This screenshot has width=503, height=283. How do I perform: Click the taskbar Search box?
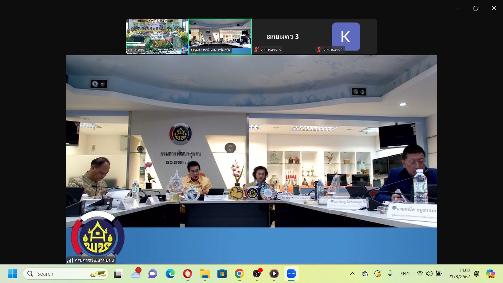click(66, 274)
